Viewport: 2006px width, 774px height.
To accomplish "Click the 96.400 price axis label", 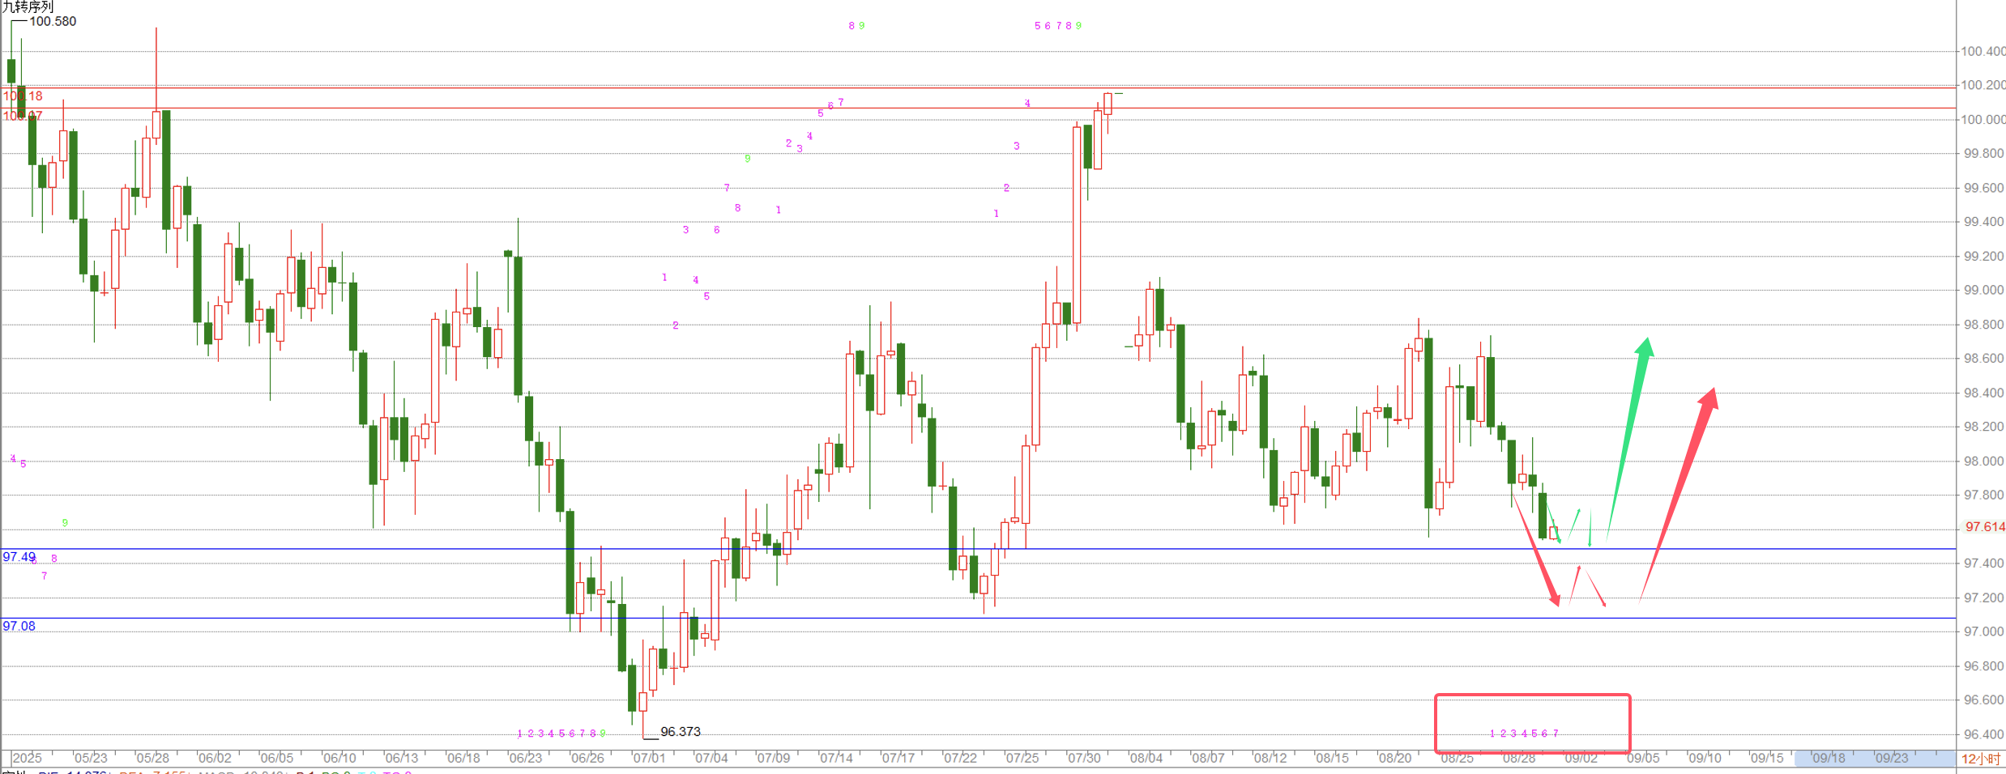I will tap(1984, 735).
